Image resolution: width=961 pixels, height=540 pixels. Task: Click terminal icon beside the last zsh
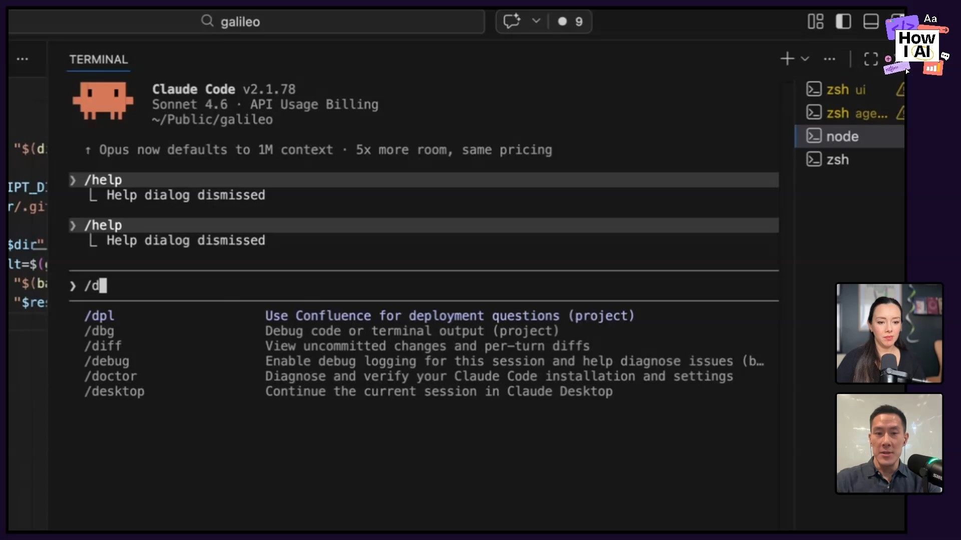tap(814, 159)
